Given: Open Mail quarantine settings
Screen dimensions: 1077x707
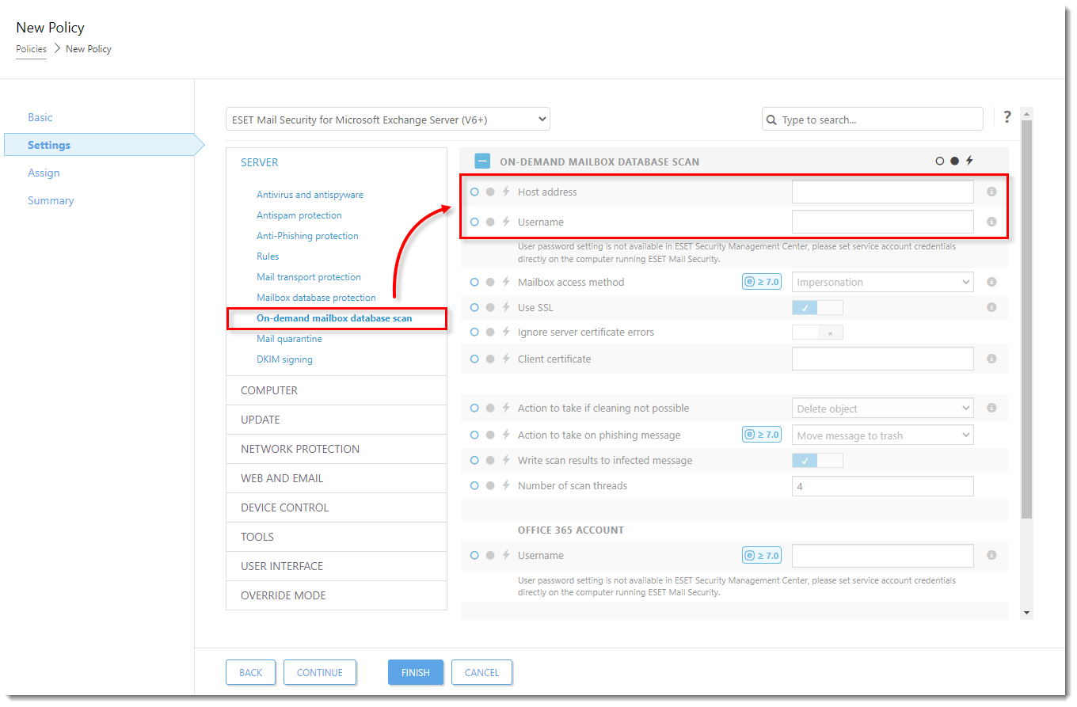Looking at the screenshot, I should click(289, 339).
